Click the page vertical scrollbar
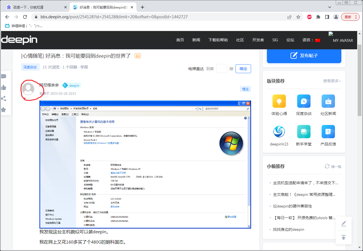The image size is (363, 251). click(x=359, y=80)
